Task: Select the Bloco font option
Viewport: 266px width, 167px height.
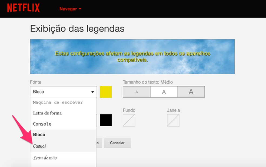Action: [x=39, y=135]
